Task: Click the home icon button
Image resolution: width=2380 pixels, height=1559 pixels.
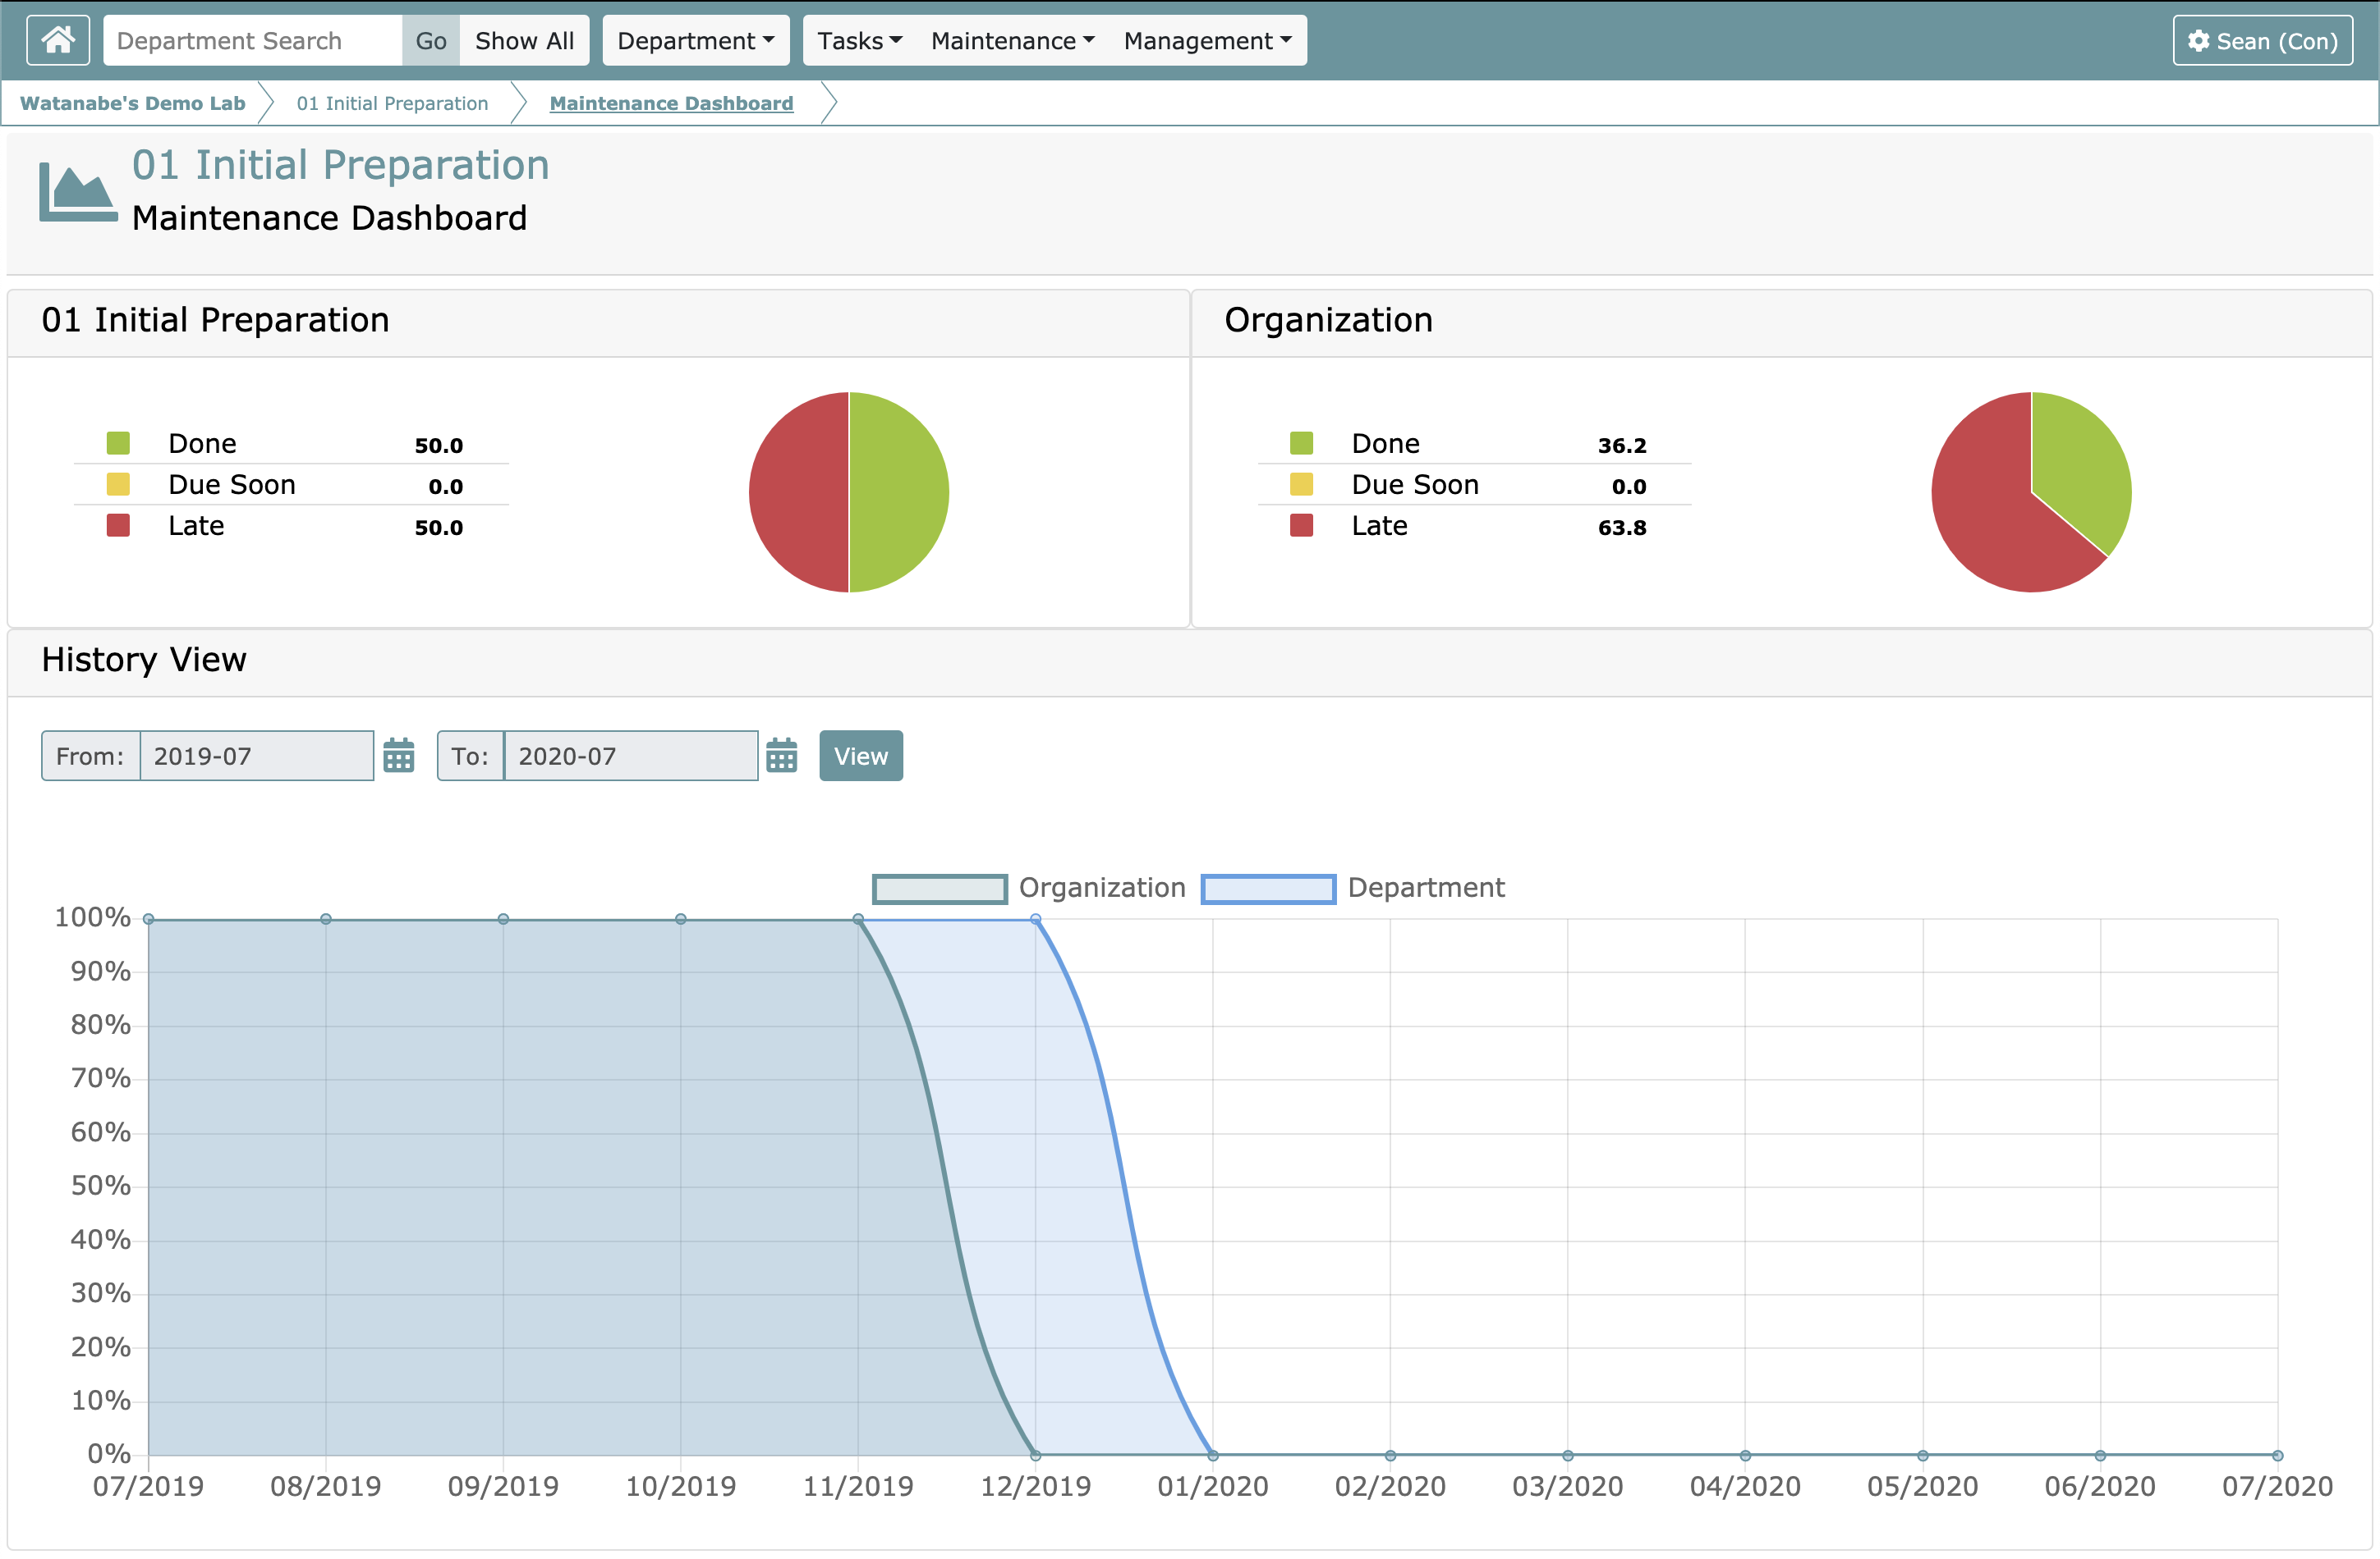Action: pos(58,40)
